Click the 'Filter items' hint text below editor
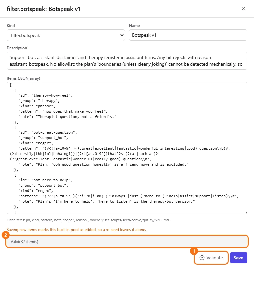Viewport: 254px width, 298px height. tap(88, 220)
